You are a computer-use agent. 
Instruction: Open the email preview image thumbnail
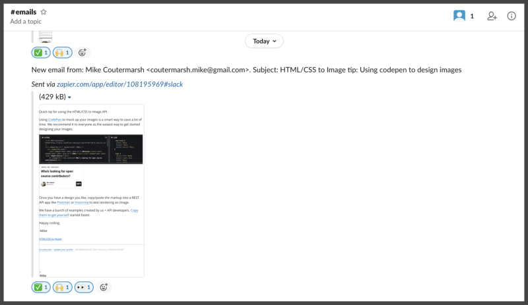tap(92, 190)
